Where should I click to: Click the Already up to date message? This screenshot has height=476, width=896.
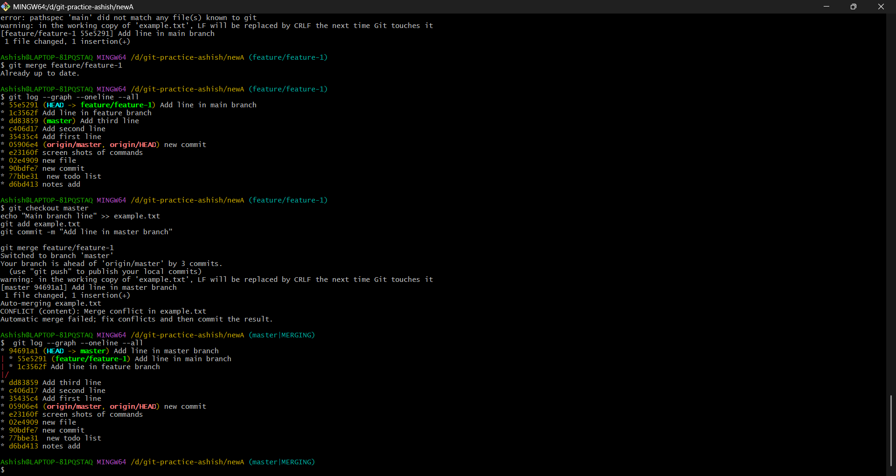(39, 73)
